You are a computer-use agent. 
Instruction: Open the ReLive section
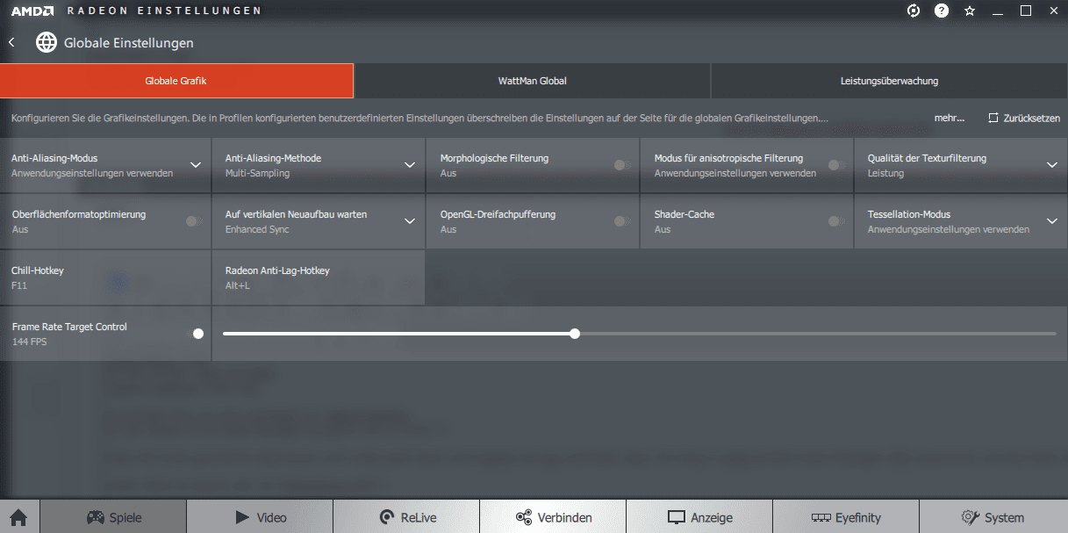coord(406,517)
